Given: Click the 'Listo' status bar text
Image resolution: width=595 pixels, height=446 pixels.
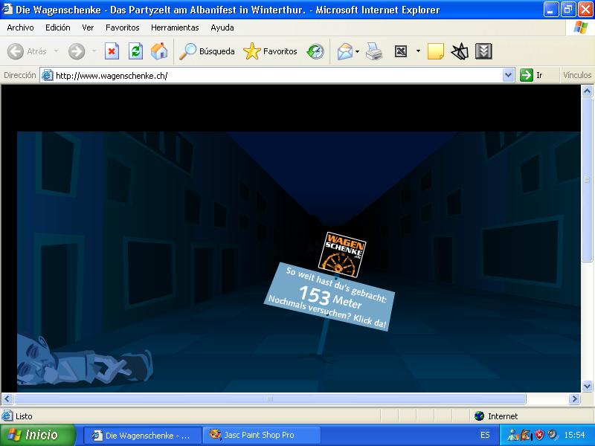Looking at the screenshot, I should coord(24,416).
